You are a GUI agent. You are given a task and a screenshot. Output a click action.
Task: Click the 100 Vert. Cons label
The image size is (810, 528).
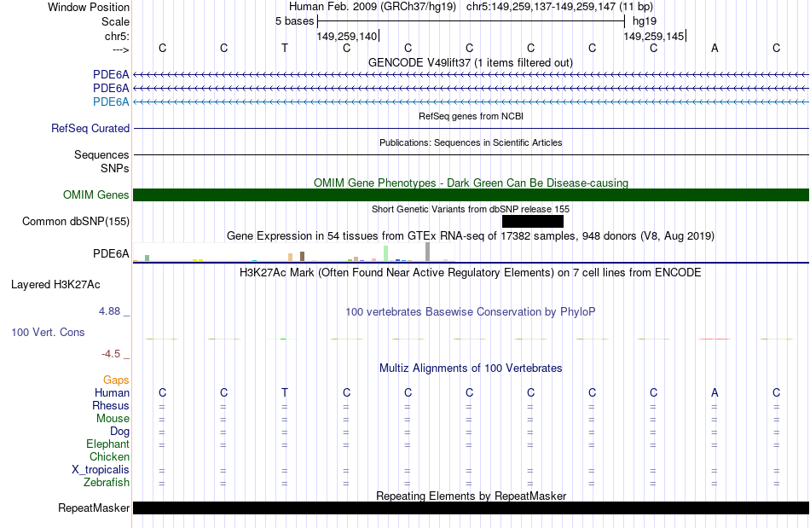coord(48,332)
